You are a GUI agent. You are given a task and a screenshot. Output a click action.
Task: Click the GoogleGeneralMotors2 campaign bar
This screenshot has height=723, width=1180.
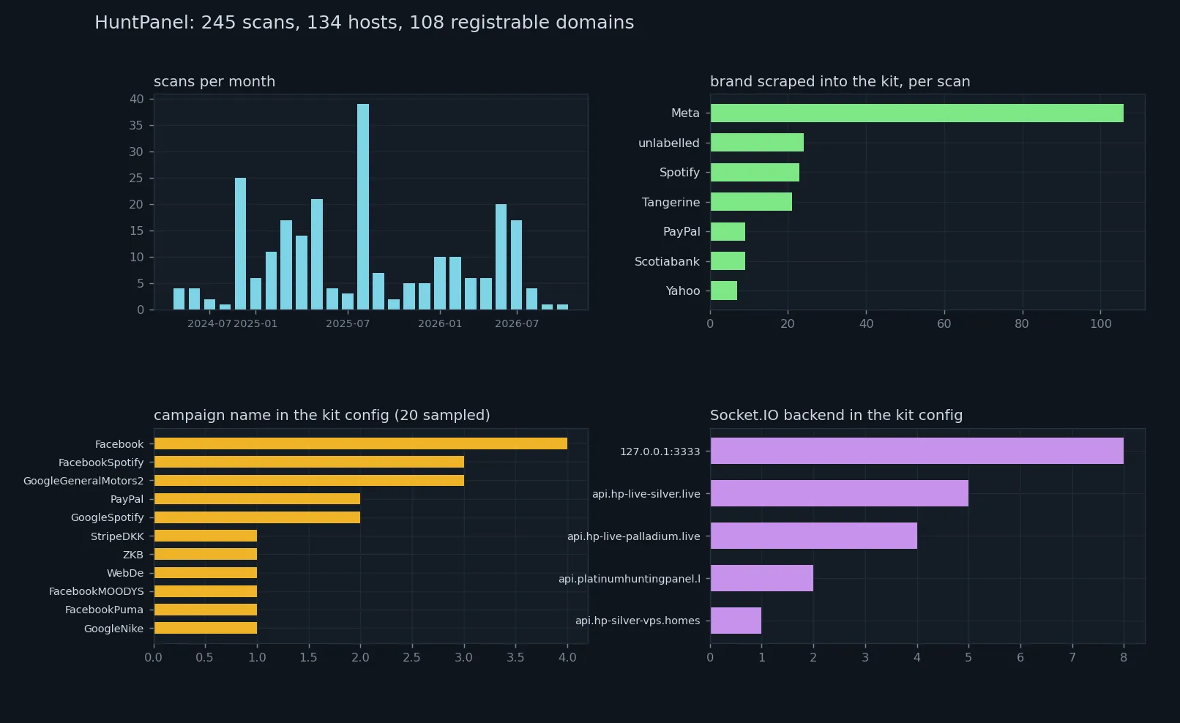(x=309, y=480)
